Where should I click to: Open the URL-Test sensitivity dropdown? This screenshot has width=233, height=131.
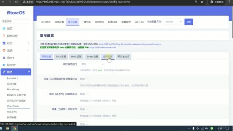84,79
